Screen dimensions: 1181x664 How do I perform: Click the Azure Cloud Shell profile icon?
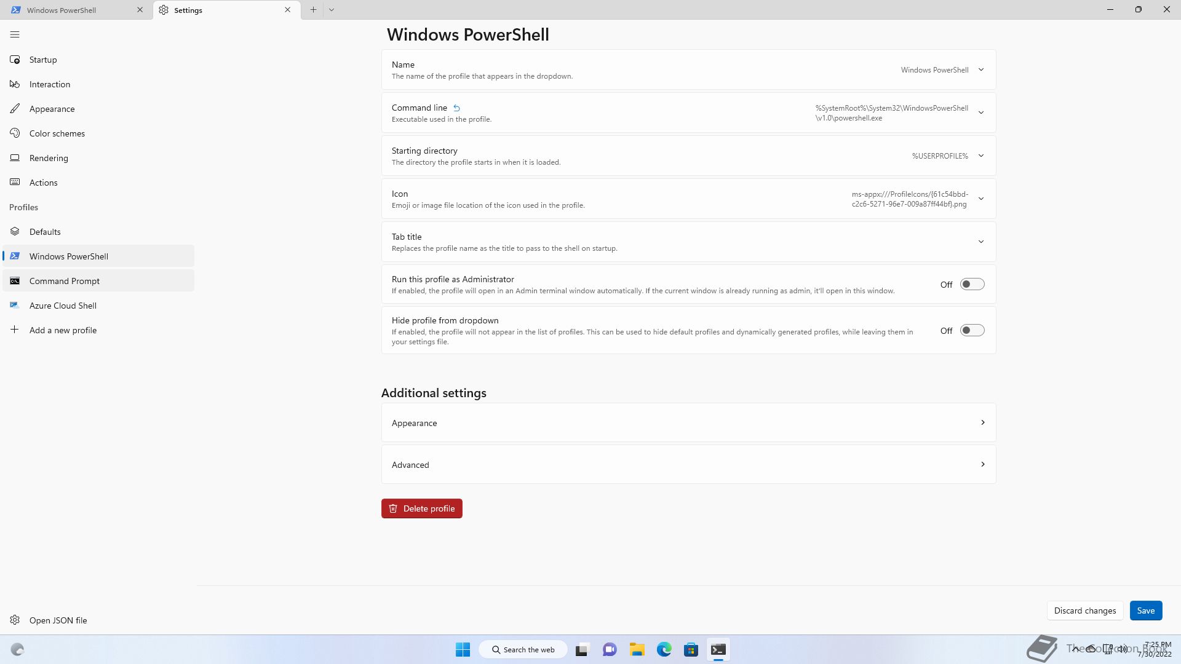[x=15, y=306]
